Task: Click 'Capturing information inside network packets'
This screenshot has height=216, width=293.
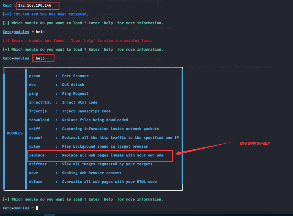Action: coord(110,129)
